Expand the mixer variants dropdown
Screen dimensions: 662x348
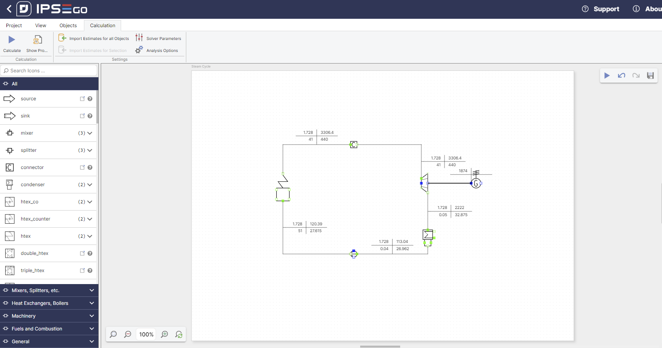pos(90,133)
